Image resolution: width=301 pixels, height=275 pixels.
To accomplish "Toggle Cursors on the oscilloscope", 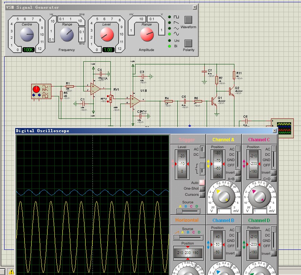I will 202,195.
